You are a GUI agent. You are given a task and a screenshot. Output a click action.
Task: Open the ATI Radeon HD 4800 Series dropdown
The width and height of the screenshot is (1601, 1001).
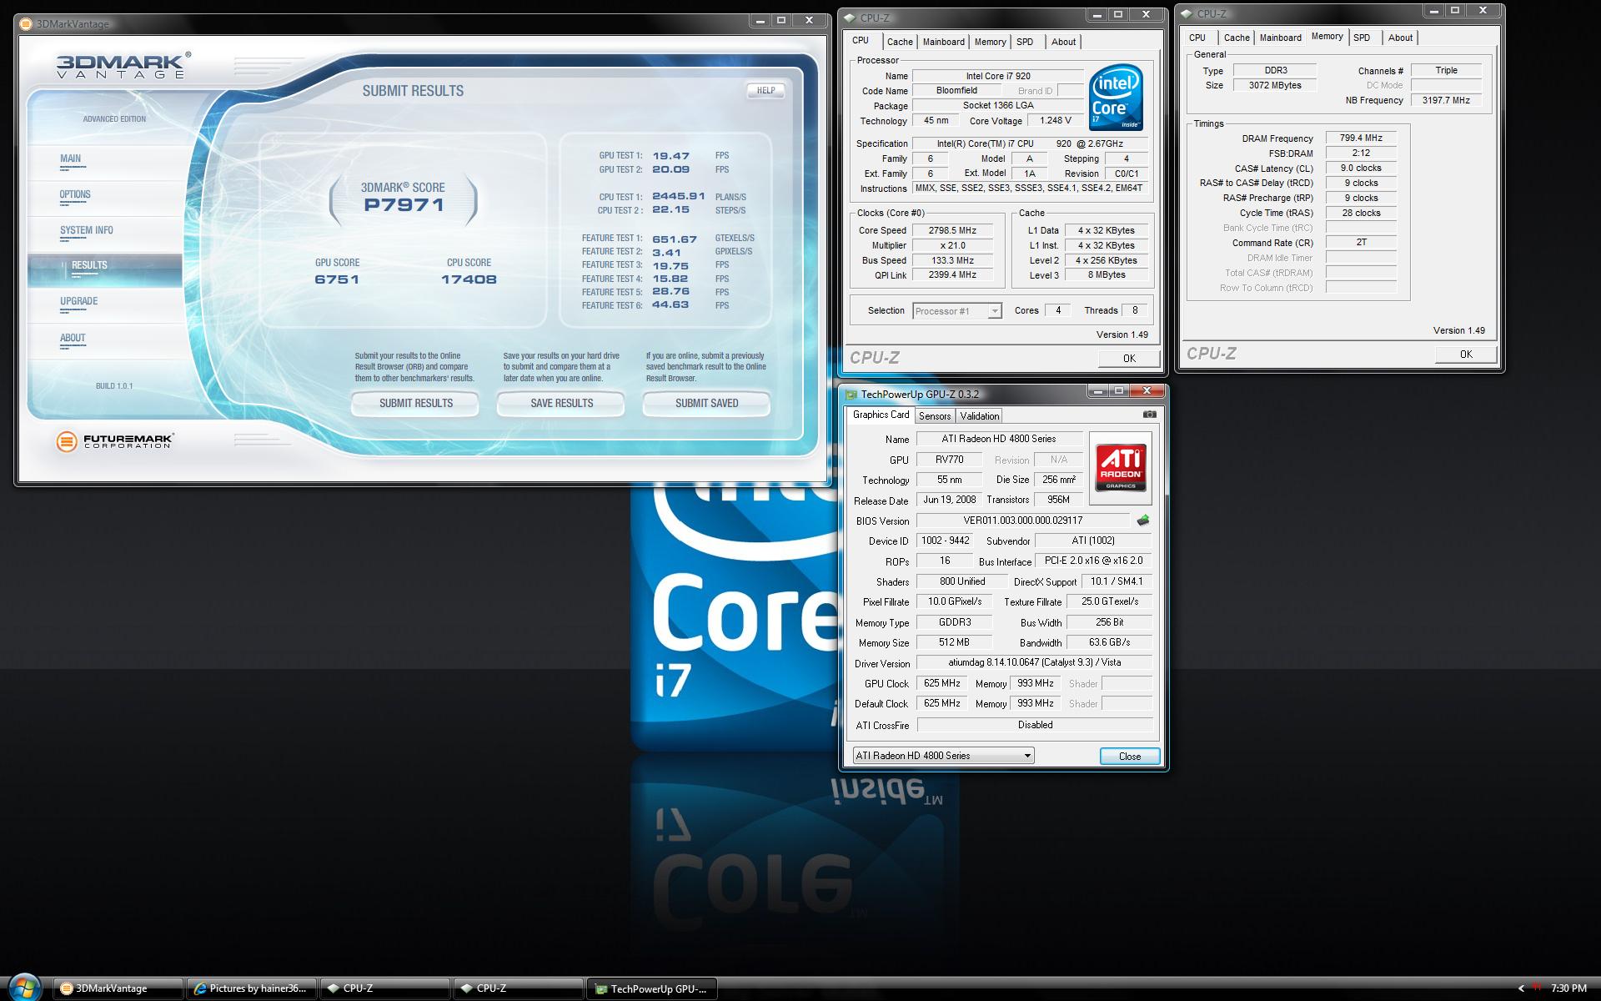943,756
